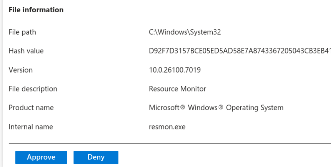The width and height of the screenshot is (331, 167).
Task: Select the File description label
Action: 33,89
